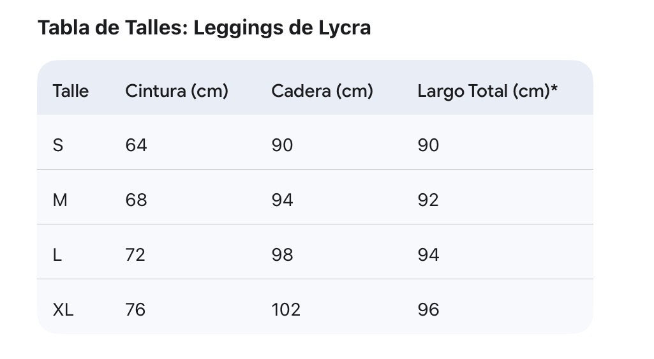The height and width of the screenshot is (359, 654).
Task: Select the M size row label
Action: click(60, 200)
